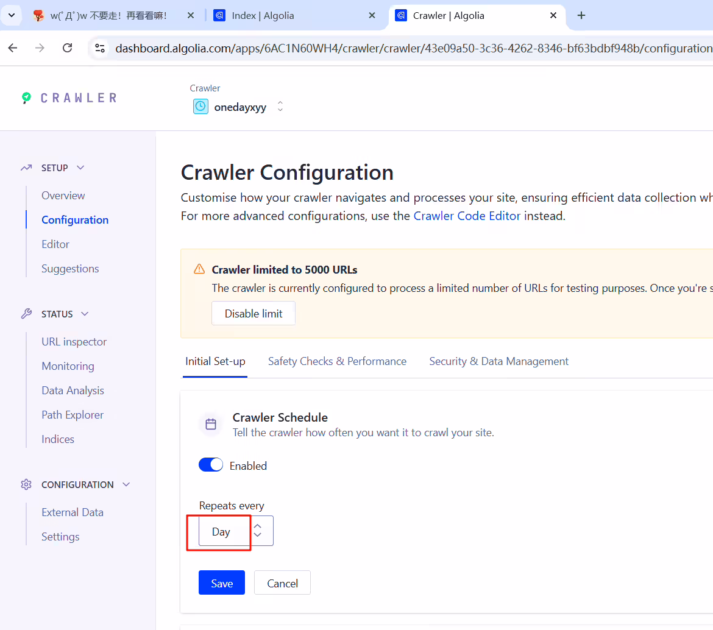
Task: Expand the onedayxyy crawler selector
Action: [x=280, y=107]
